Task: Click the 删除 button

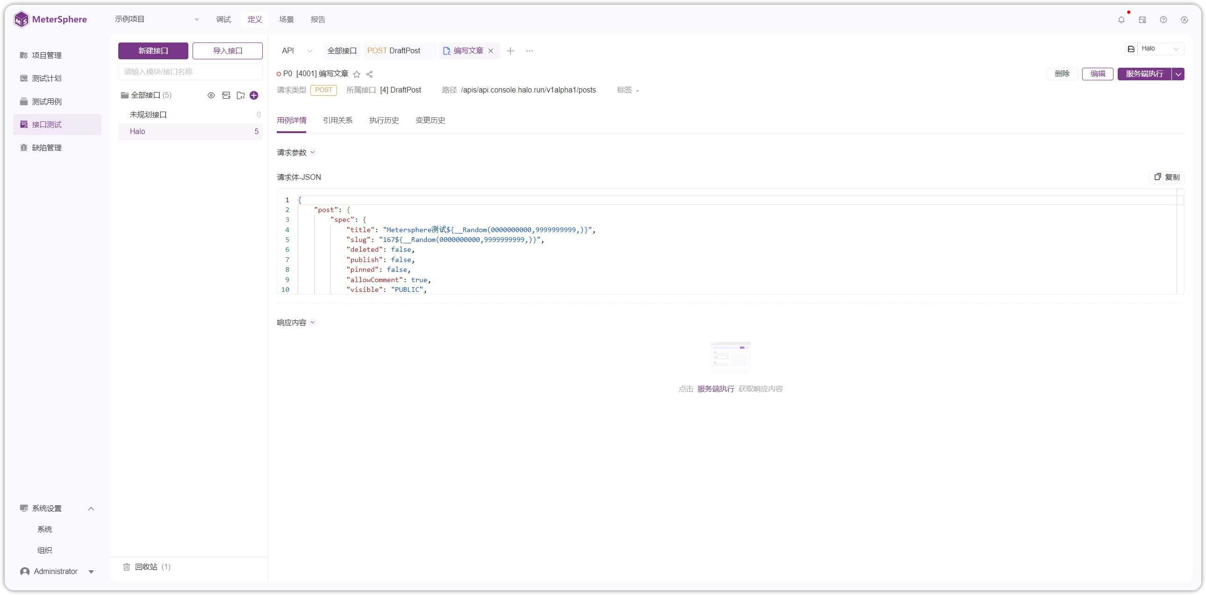Action: (1062, 74)
